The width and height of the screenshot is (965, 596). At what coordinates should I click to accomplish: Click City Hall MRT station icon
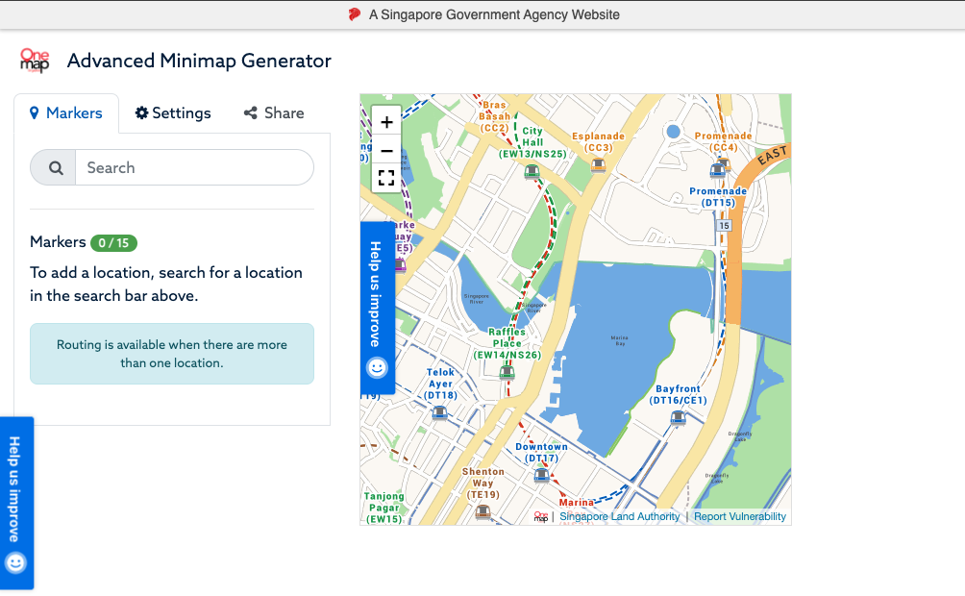(x=532, y=171)
